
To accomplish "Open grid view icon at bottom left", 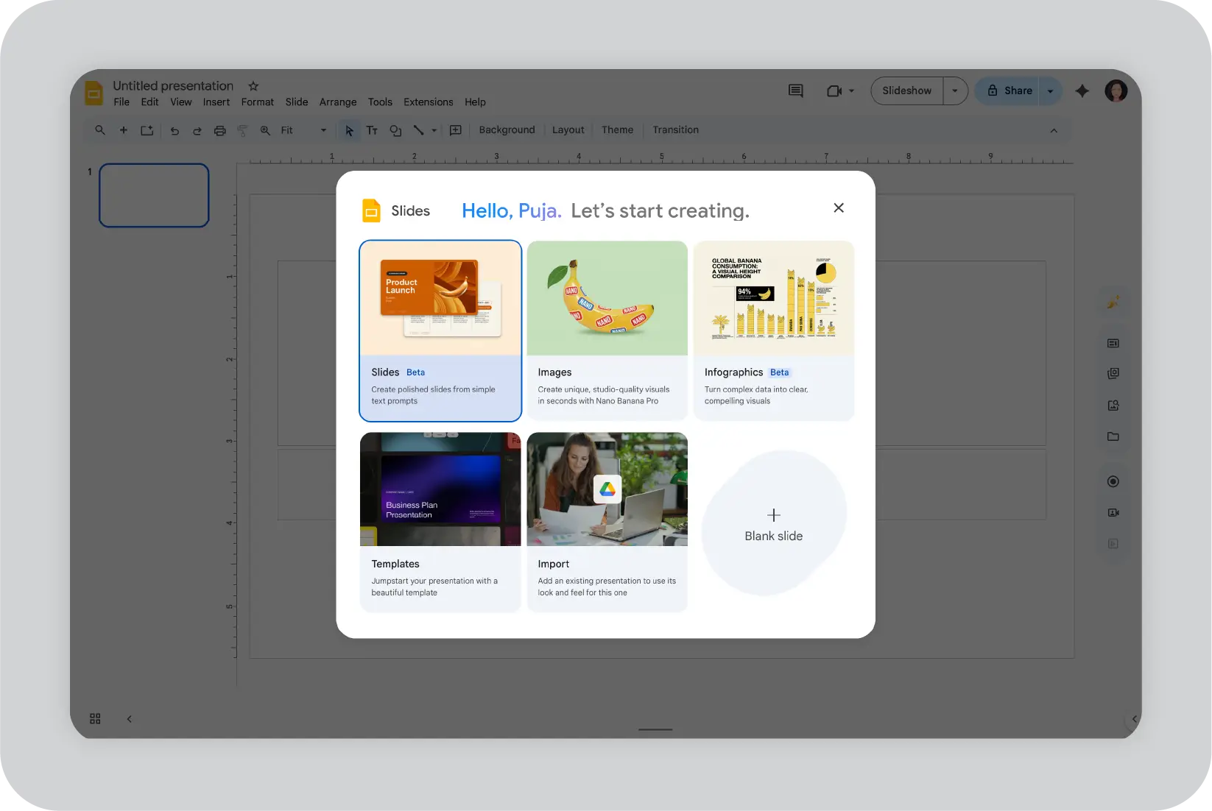I will tap(95, 719).
